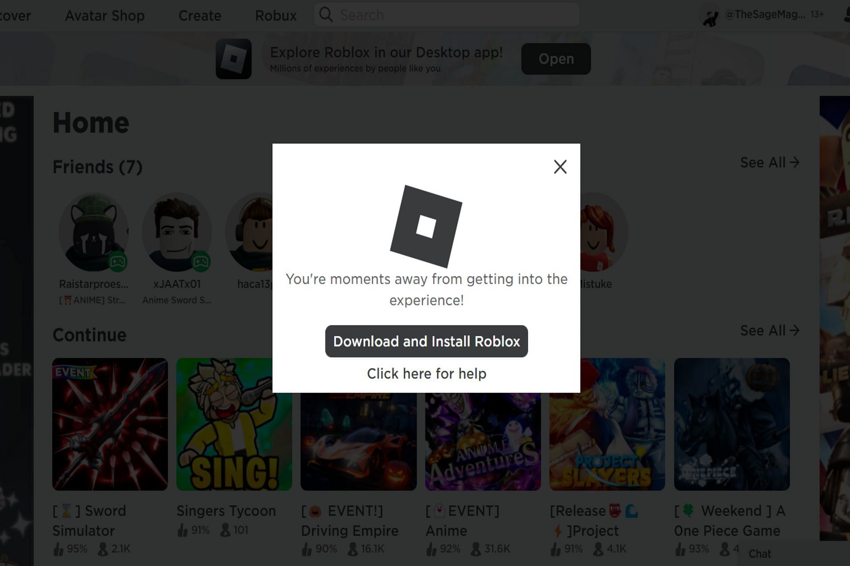Open red-haired friend avatar beside dialog

603,232
